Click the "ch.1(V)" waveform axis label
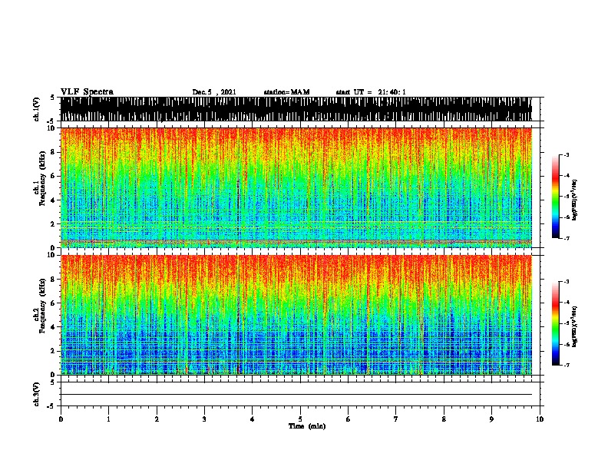608x470 pixels. (37, 109)
